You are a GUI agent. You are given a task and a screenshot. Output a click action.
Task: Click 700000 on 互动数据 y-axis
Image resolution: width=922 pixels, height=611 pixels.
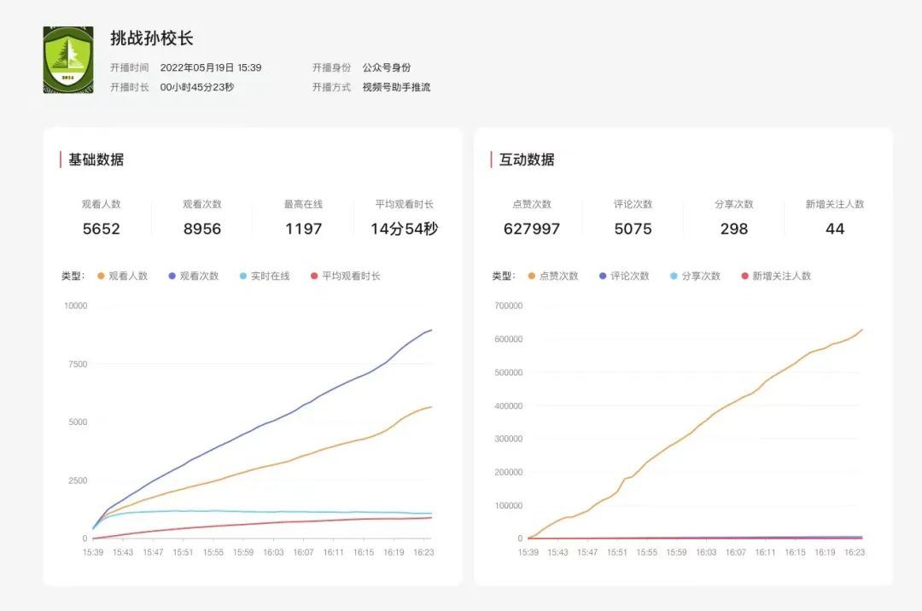pos(509,305)
